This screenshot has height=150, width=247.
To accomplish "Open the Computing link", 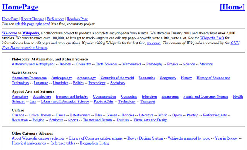I will [x=129, y=97].
